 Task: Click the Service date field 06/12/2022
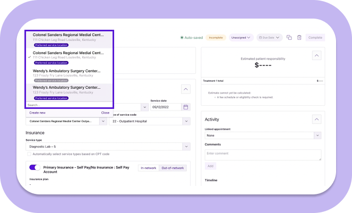click(x=166, y=107)
